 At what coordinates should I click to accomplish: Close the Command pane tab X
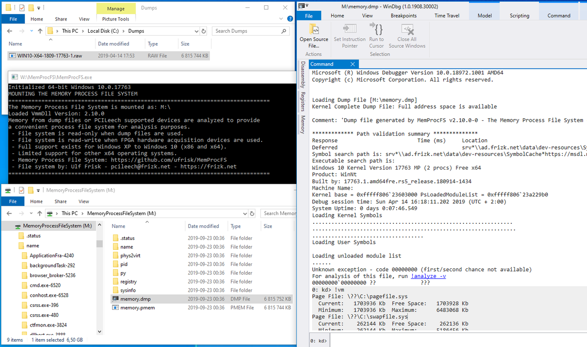[353, 64]
